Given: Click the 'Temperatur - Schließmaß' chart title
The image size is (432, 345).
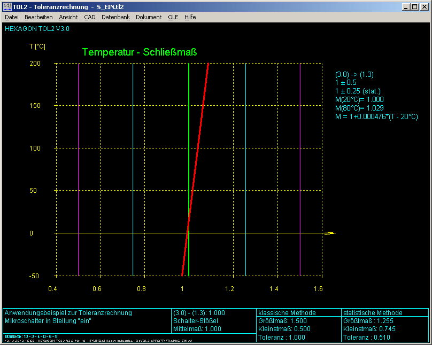Looking at the screenshot, I should (x=140, y=52).
